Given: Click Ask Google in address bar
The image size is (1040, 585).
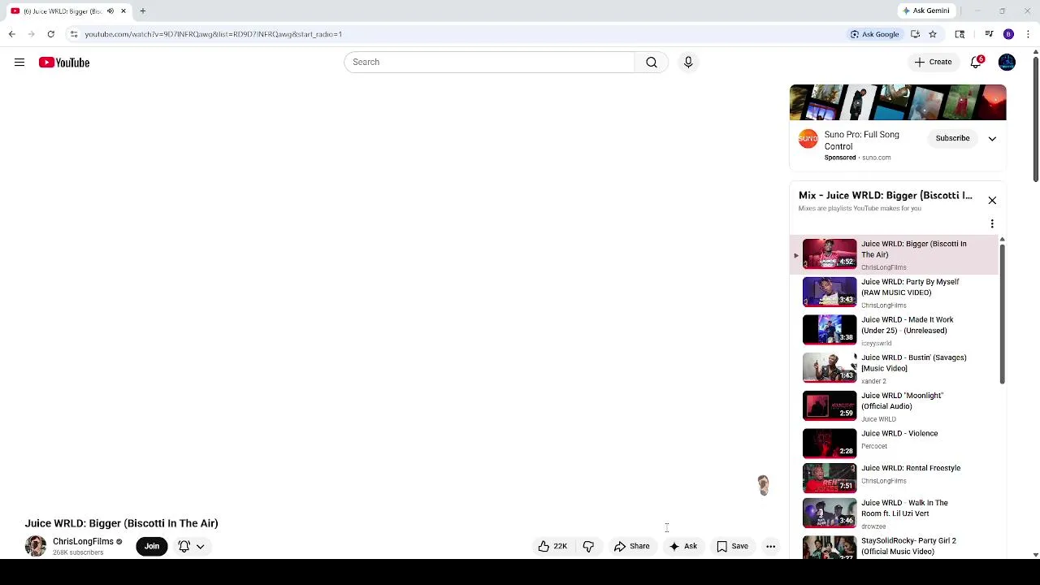Looking at the screenshot, I should 875,34.
